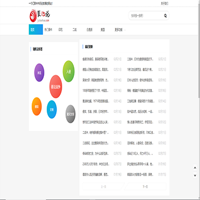This screenshot has height=200, width=200.
Task: Open the article starting with 100多年
Action: (x=96, y=91)
